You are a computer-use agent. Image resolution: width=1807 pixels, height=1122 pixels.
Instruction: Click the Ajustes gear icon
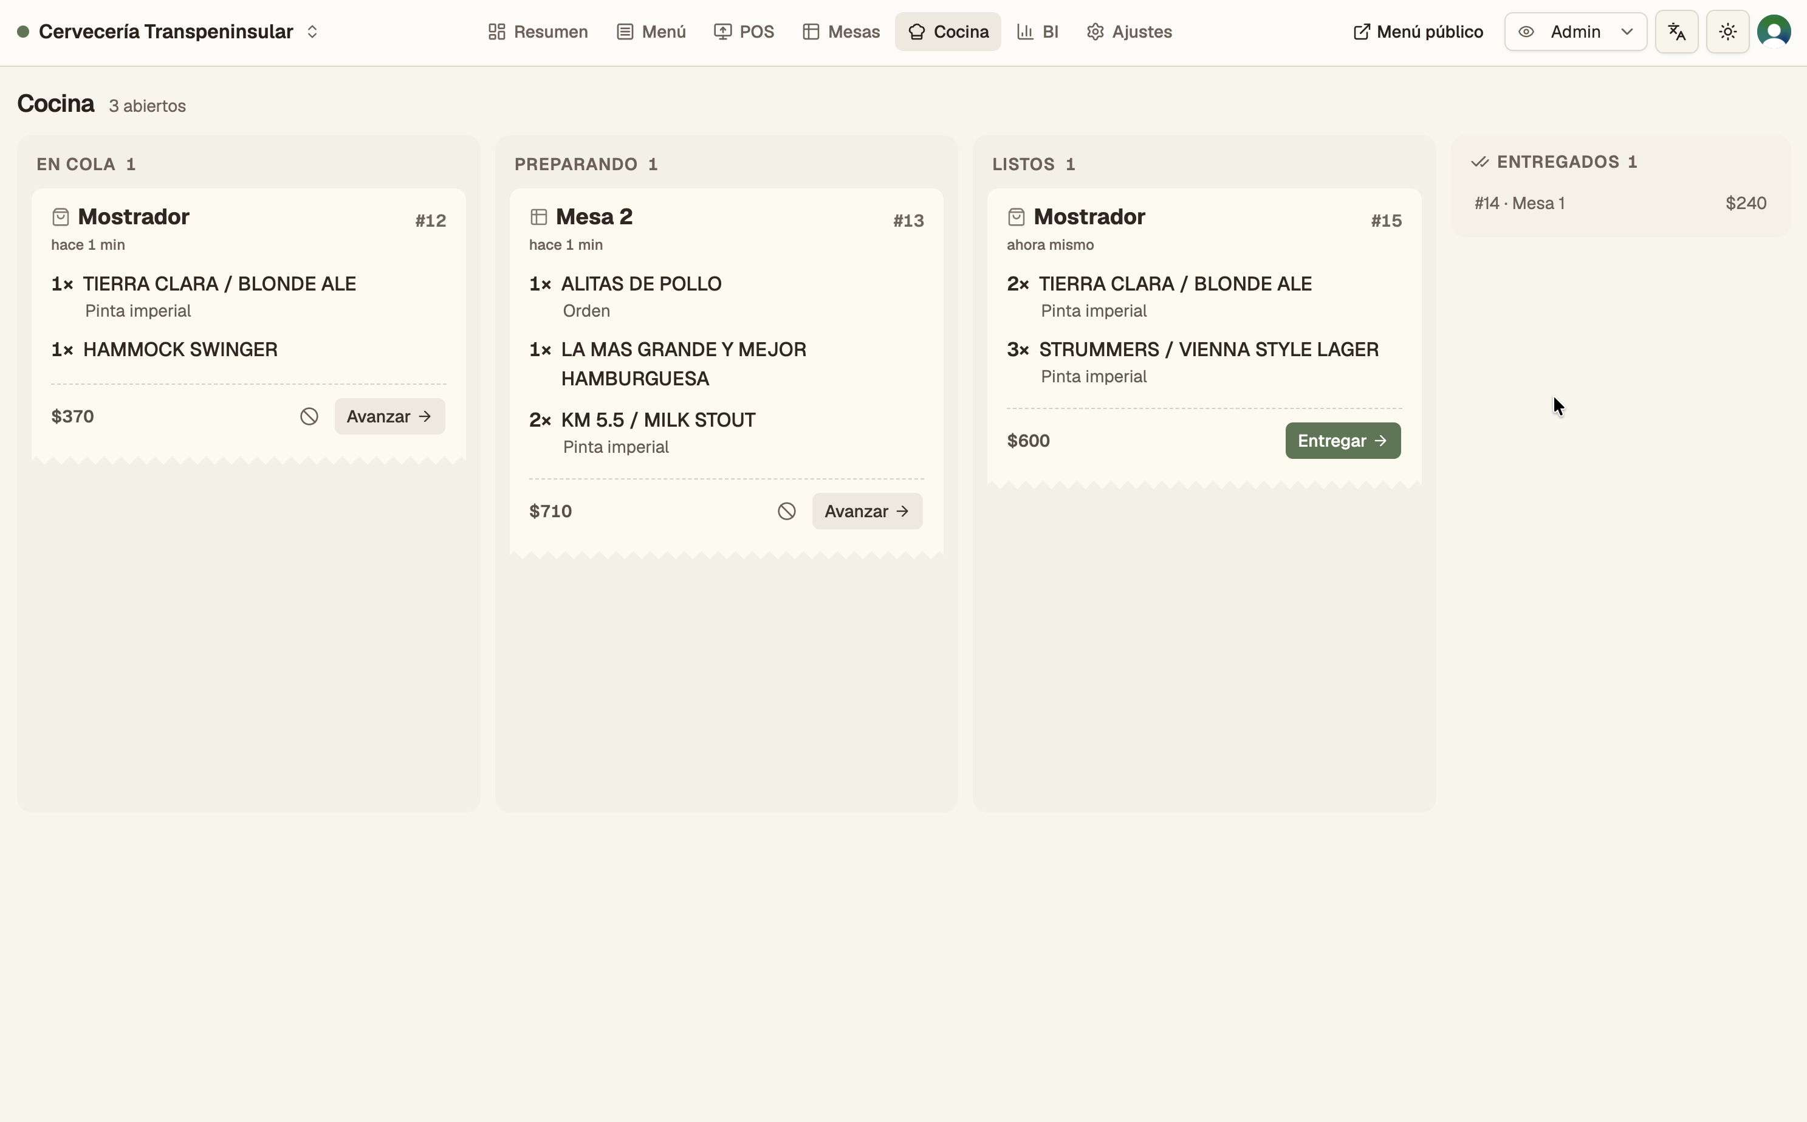(x=1095, y=32)
